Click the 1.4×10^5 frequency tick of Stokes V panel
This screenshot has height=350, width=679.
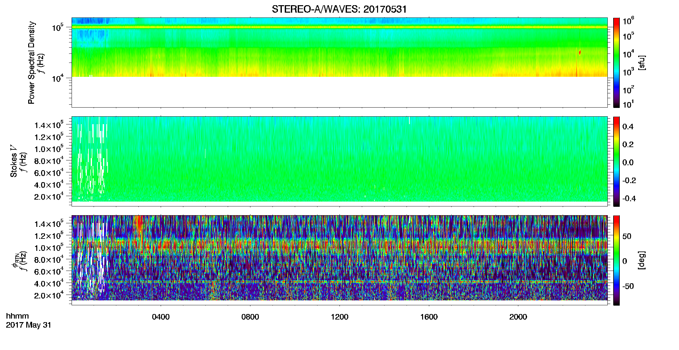pyautogui.click(x=49, y=125)
